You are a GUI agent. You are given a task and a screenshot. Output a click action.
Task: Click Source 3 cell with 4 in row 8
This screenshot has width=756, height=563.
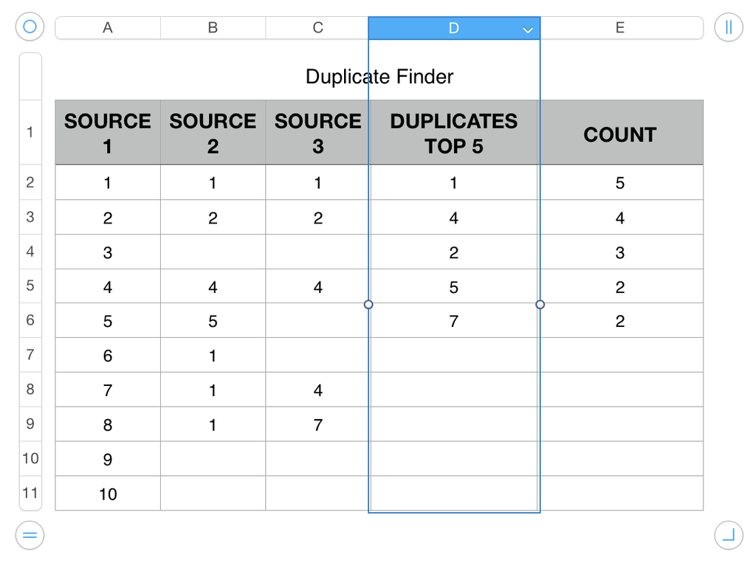[x=317, y=390]
